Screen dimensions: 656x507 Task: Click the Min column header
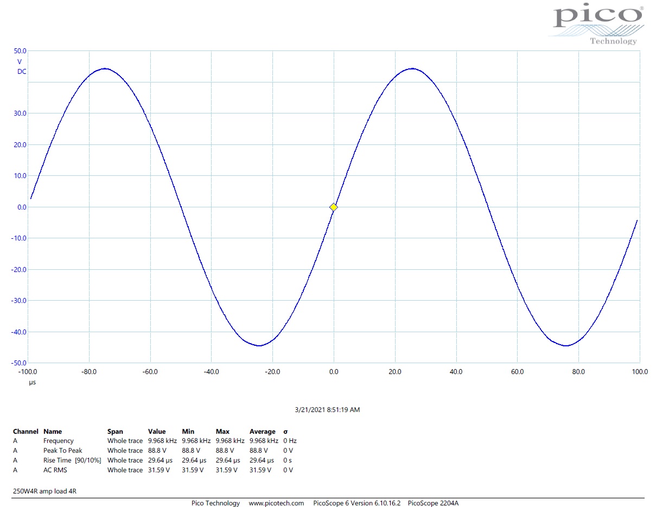click(188, 432)
